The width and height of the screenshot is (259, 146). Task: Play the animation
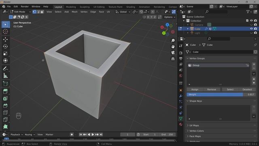93,135
